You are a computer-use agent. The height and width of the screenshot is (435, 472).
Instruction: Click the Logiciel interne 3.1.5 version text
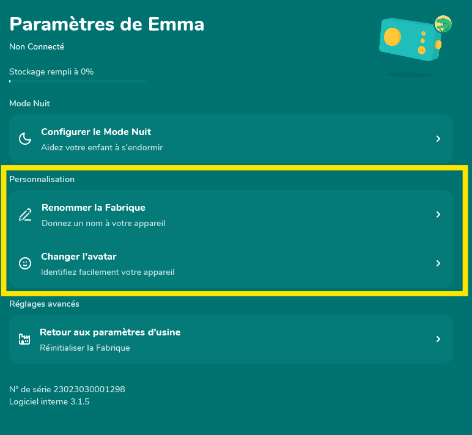[x=50, y=401]
